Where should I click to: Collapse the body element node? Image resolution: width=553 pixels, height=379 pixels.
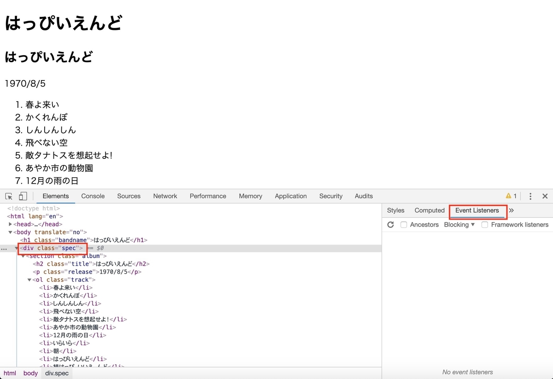11,232
